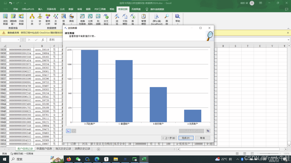Screen dimensions: 291x163
Task: Open the 公式 (Formulas) ribbon tab
Action: [62, 9]
